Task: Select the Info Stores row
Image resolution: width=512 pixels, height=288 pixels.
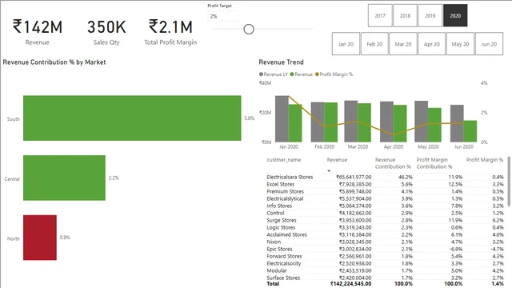Action: pyautogui.click(x=386, y=206)
